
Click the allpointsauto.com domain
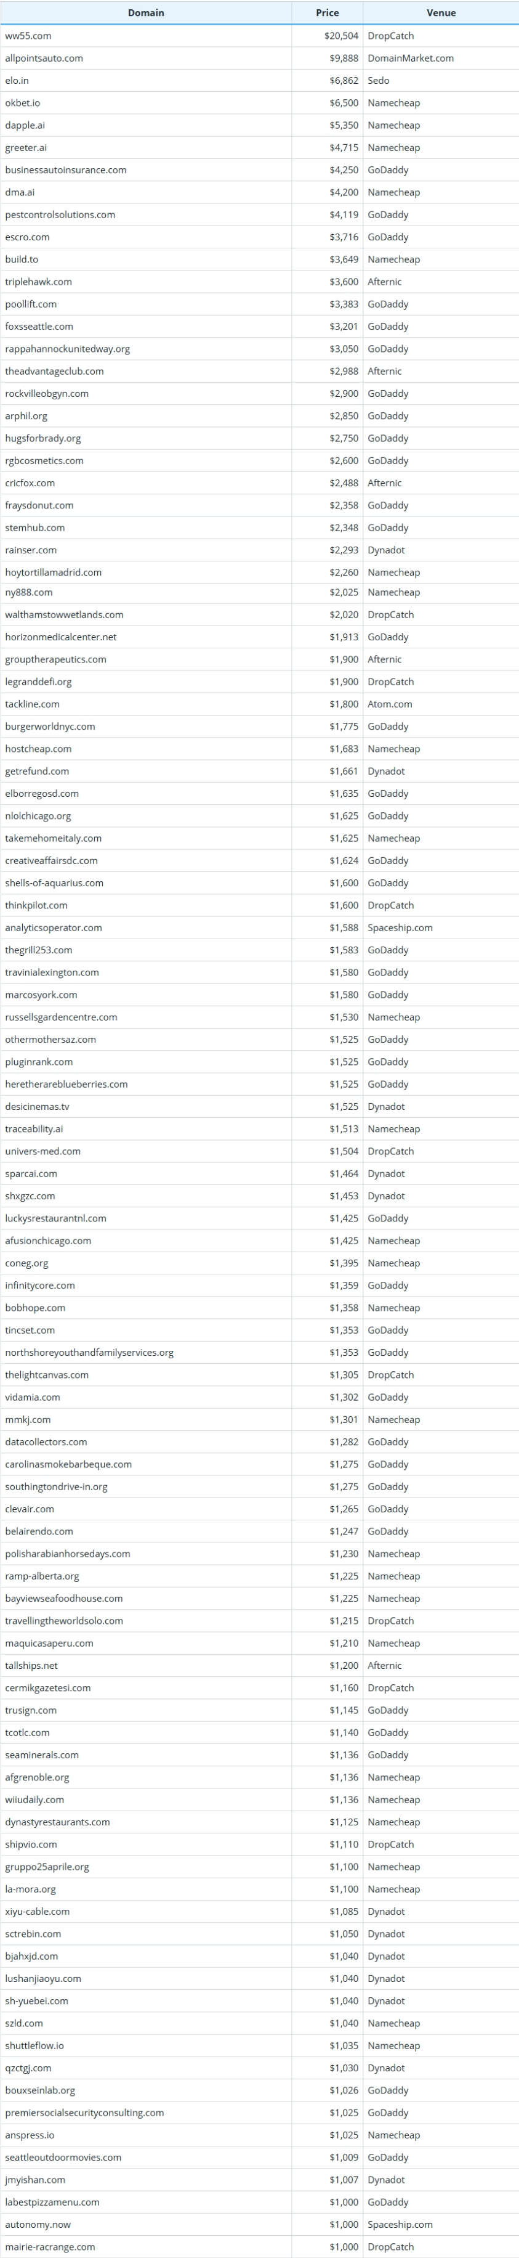pyautogui.click(x=44, y=58)
